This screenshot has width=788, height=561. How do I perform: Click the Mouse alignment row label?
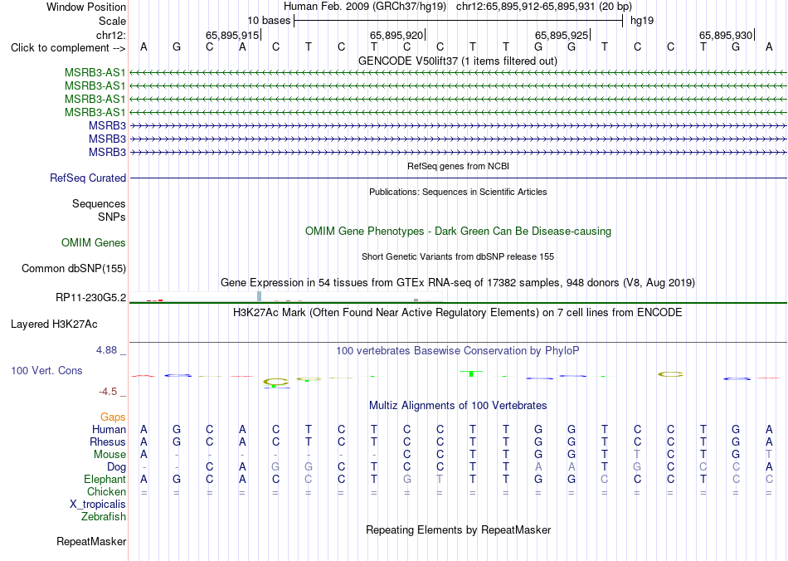(109, 455)
